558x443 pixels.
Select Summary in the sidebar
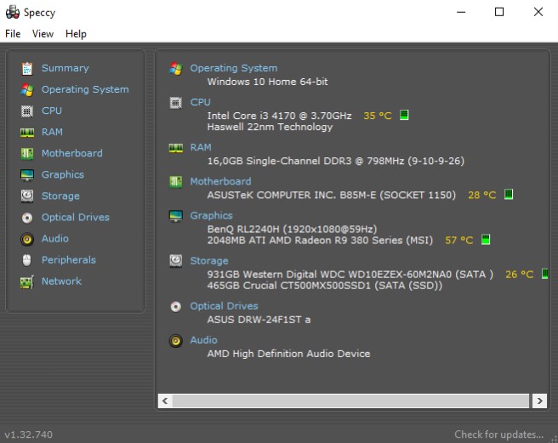pos(65,68)
